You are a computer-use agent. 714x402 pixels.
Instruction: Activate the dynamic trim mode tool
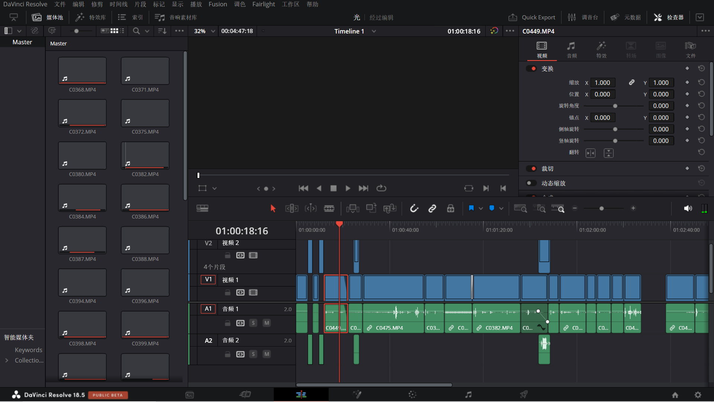(x=311, y=208)
